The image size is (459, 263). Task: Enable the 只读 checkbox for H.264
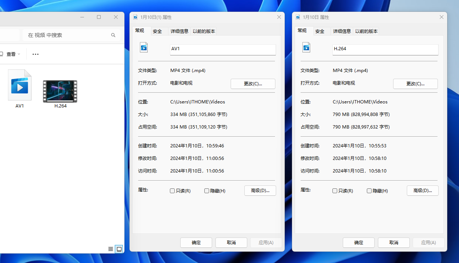coord(335,191)
